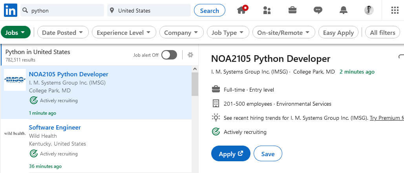The width and height of the screenshot is (404, 173).
Task: Click I. M. Systems Group Inc. in listing
Action: click(67, 83)
